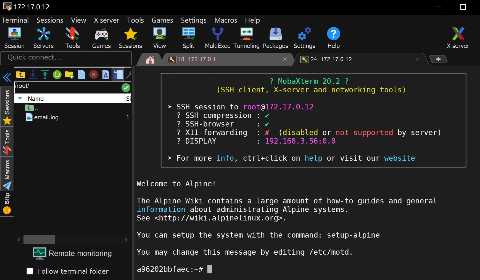Go to parent folder in SFTP toolbar

21,74
